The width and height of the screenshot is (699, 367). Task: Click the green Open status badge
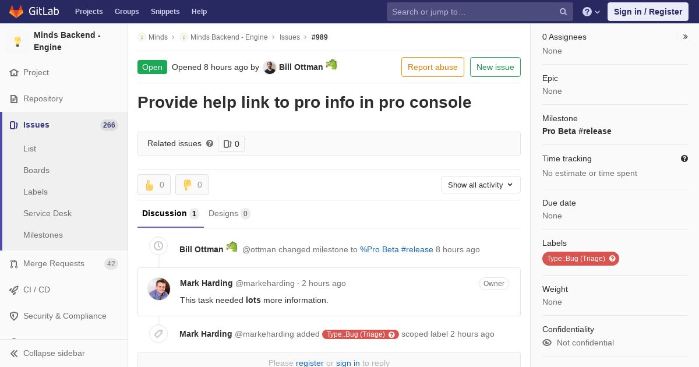[152, 67]
